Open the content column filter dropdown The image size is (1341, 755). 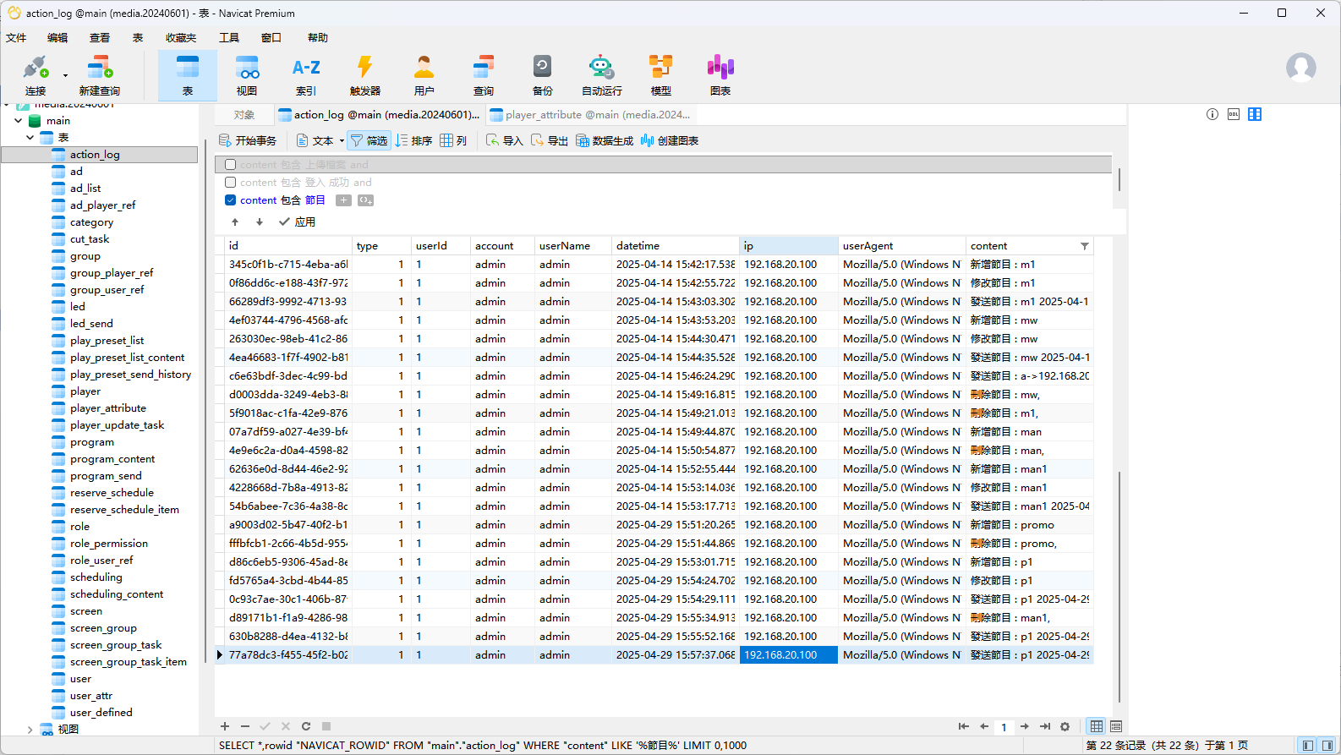point(1085,246)
